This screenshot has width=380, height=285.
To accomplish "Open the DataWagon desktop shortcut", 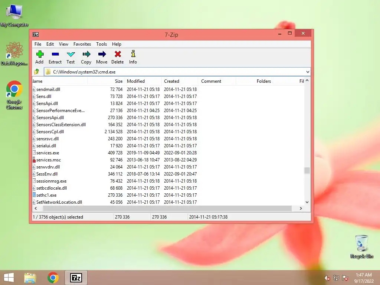I will [14, 54].
